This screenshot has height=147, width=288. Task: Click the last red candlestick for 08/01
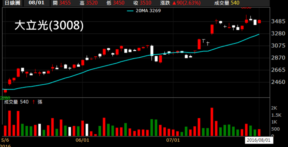[x=259, y=22]
